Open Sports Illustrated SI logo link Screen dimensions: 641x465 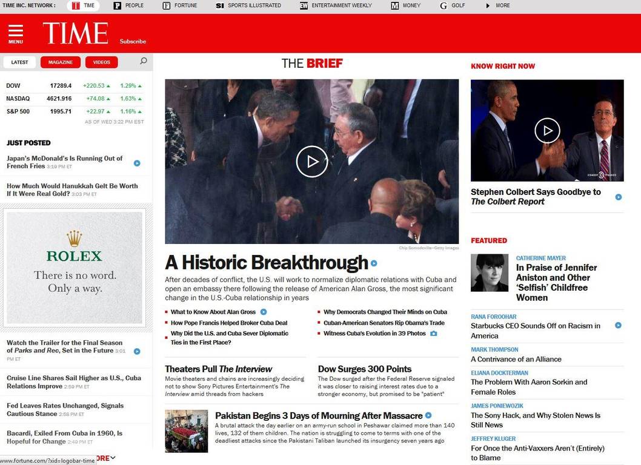220,5
